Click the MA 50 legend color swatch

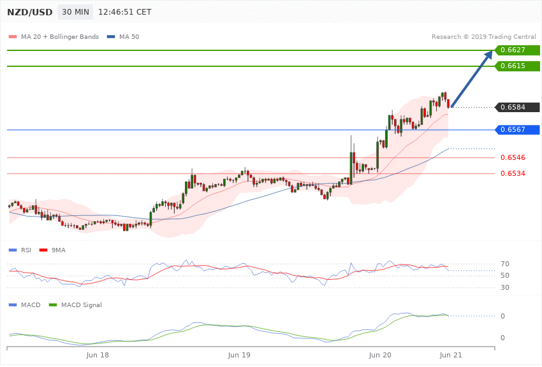point(111,36)
